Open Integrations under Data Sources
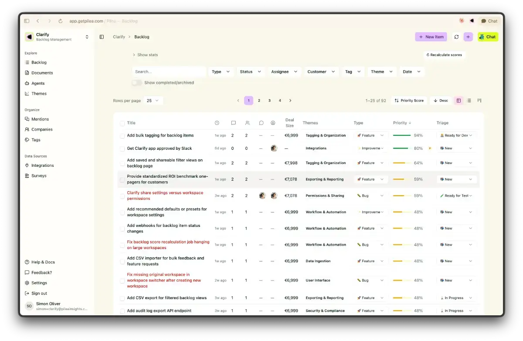Image resolution: width=523 pixels, height=341 pixels. pyautogui.click(x=43, y=165)
